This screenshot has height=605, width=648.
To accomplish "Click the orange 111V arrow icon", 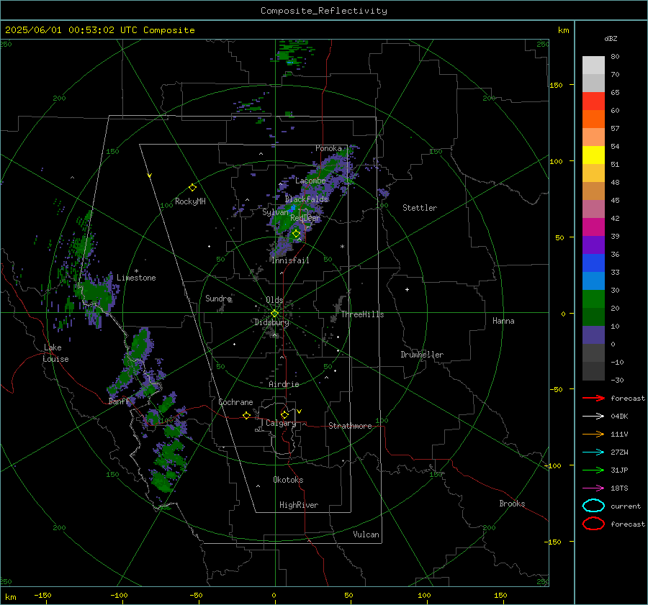I will click(593, 434).
